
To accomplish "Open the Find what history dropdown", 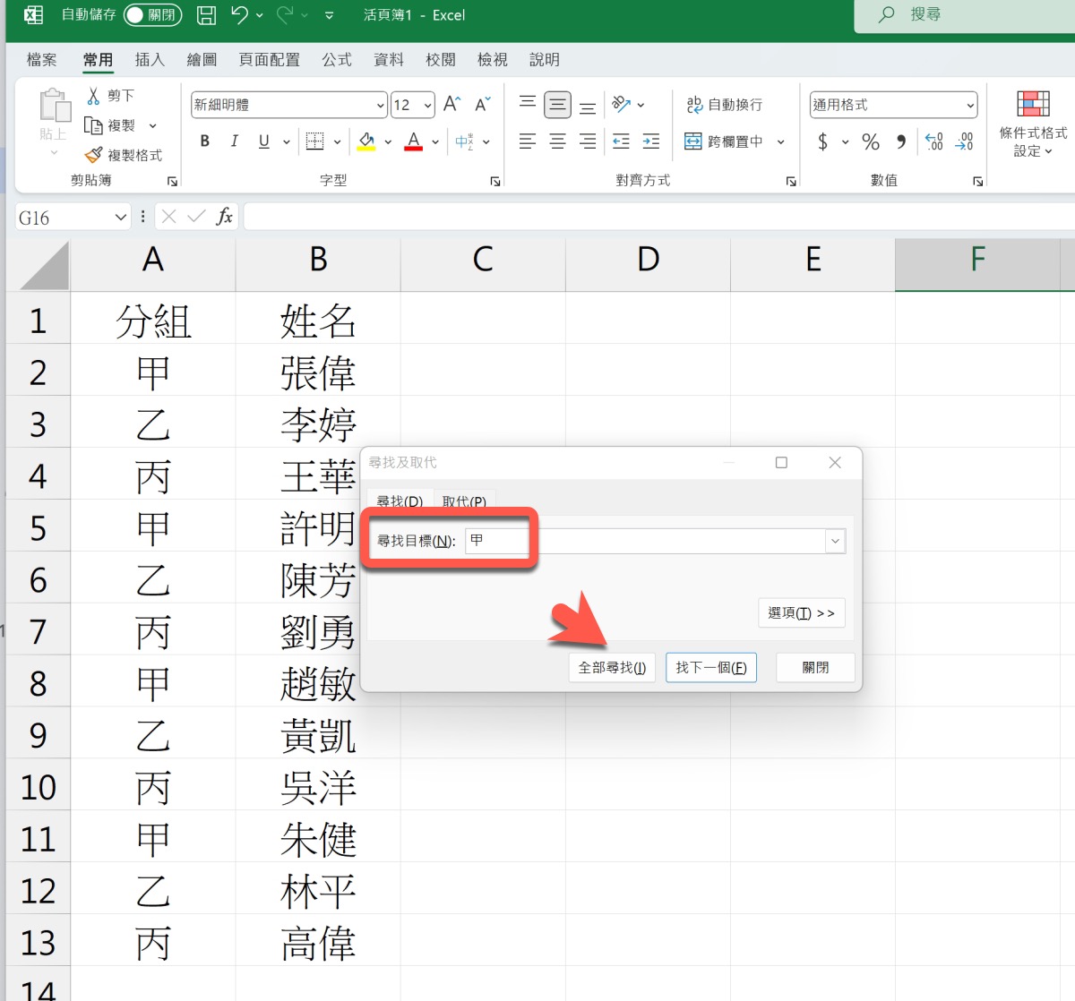I will click(835, 541).
